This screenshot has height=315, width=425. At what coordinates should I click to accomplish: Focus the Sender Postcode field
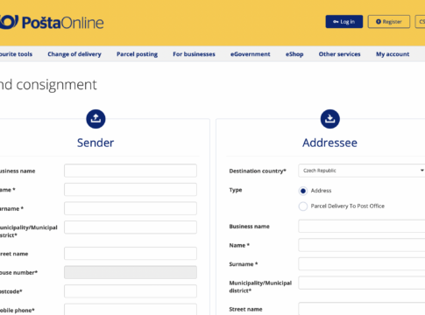tap(131, 291)
